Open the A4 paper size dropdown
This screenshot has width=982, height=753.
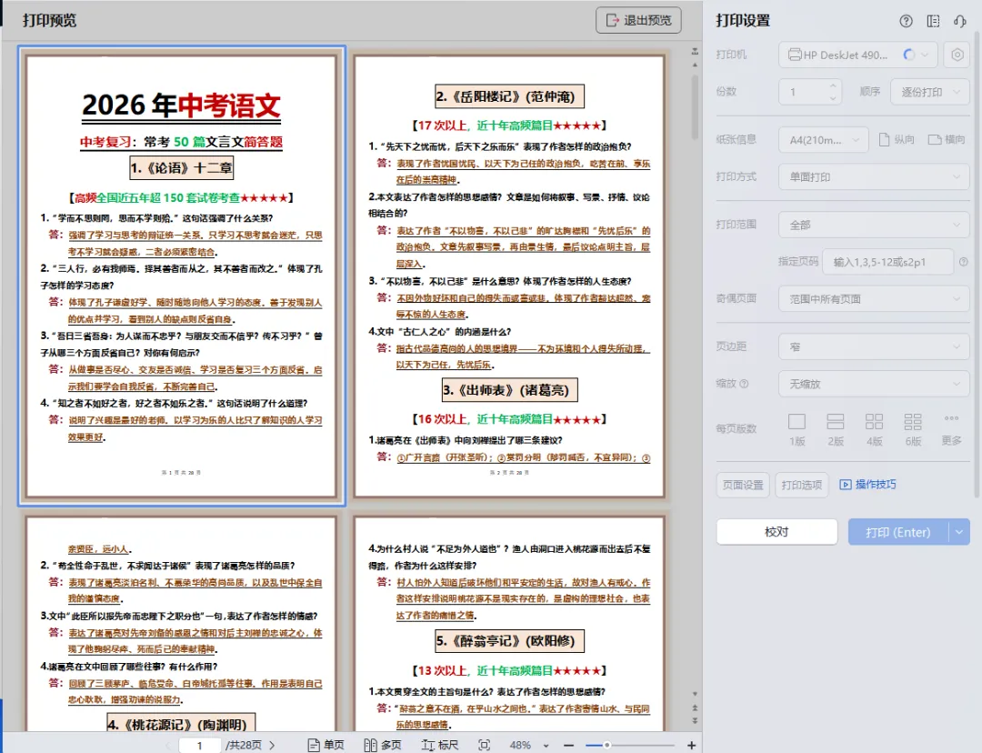pos(822,138)
